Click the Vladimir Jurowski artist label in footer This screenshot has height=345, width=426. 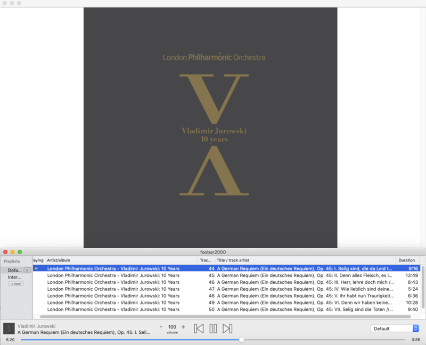tap(36, 326)
